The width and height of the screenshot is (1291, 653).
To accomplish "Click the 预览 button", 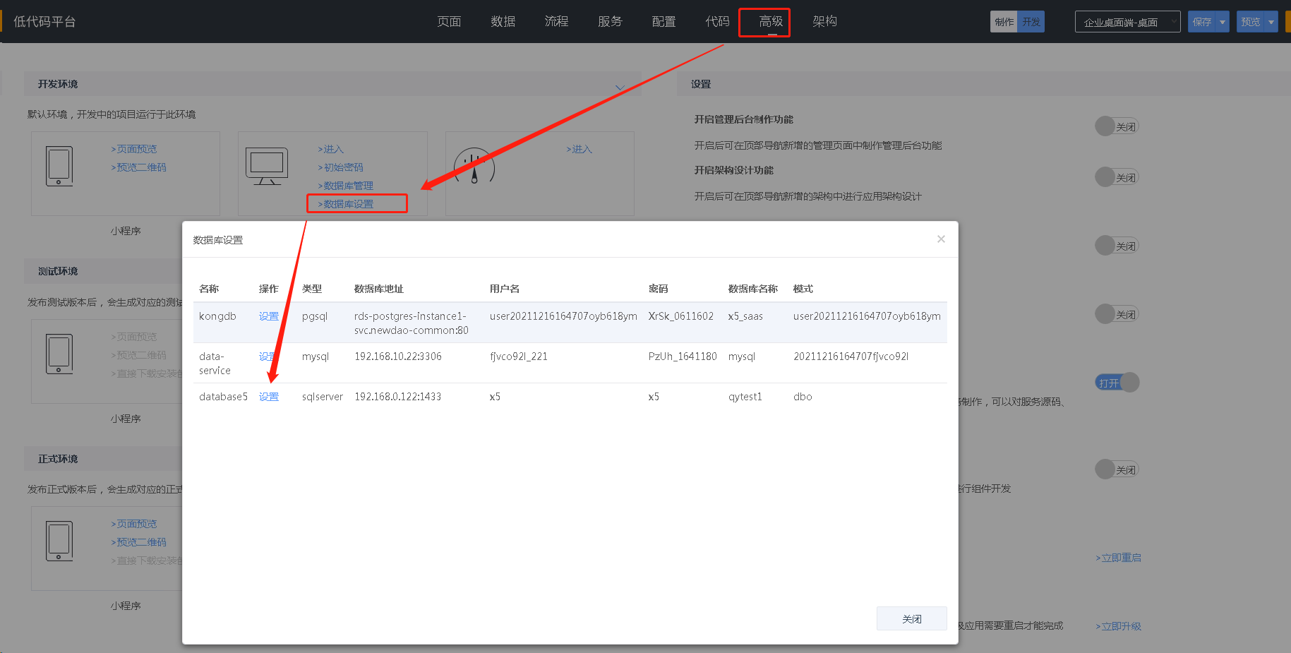I will (x=1251, y=22).
